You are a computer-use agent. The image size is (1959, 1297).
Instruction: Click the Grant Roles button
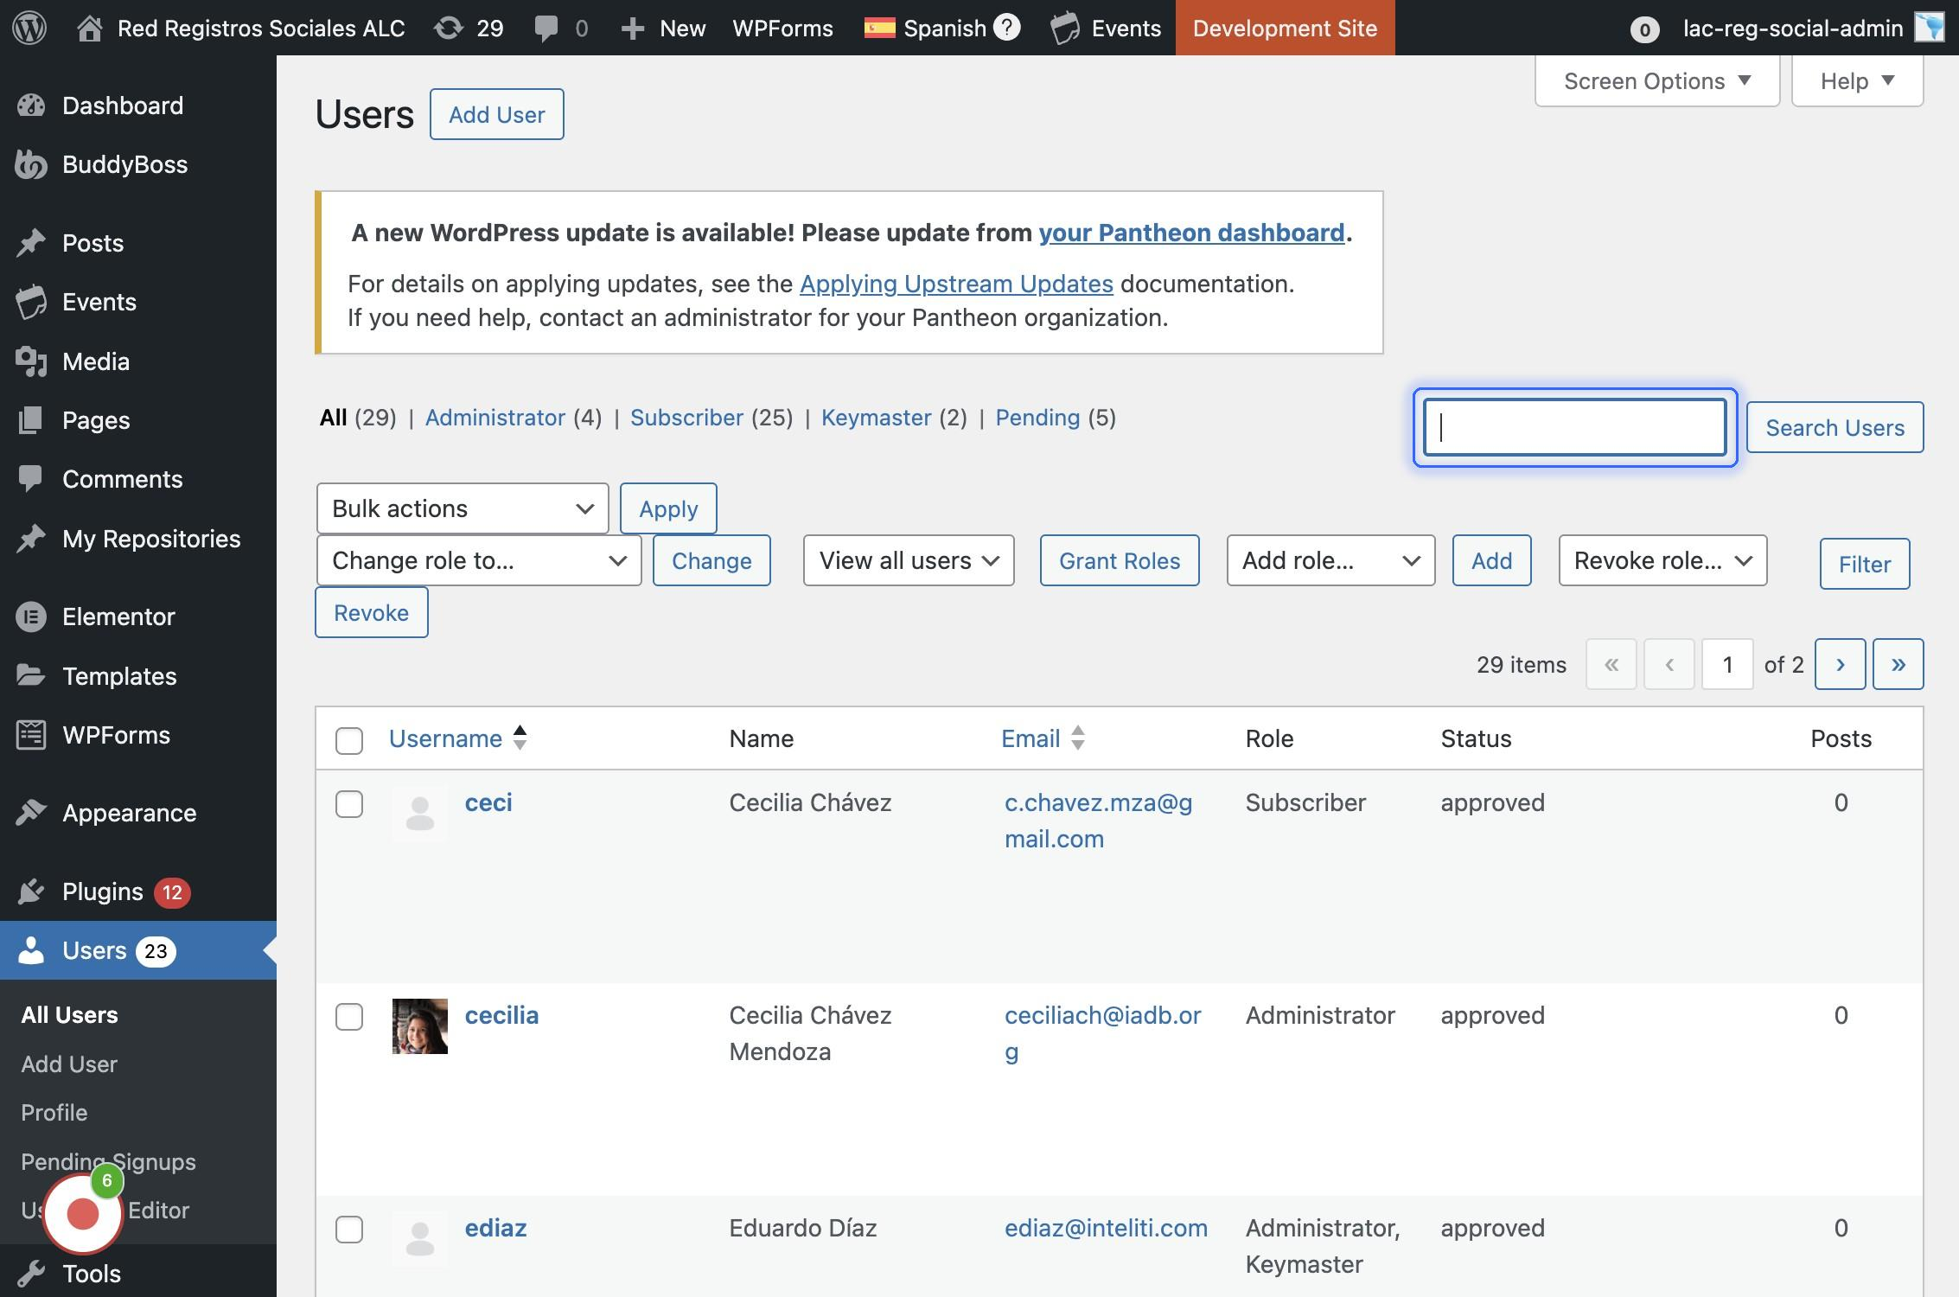pyautogui.click(x=1119, y=560)
